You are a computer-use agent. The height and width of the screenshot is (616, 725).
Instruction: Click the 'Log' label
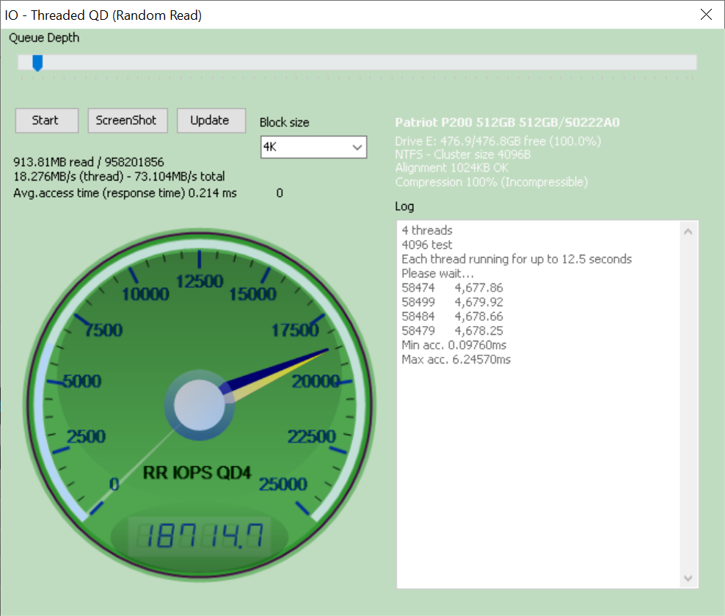click(404, 206)
